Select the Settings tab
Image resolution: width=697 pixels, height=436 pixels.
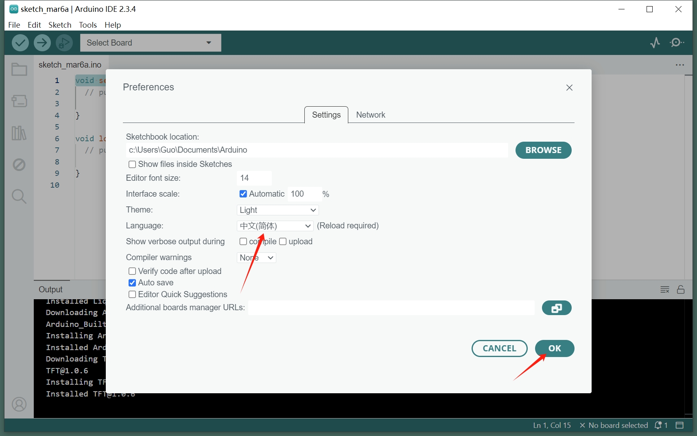pyautogui.click(x=326, y=115)
